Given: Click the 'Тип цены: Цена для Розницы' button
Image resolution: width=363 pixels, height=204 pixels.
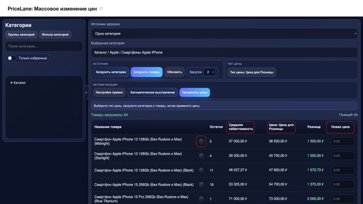Looking at the screenshot, I should tap(252, 72).
